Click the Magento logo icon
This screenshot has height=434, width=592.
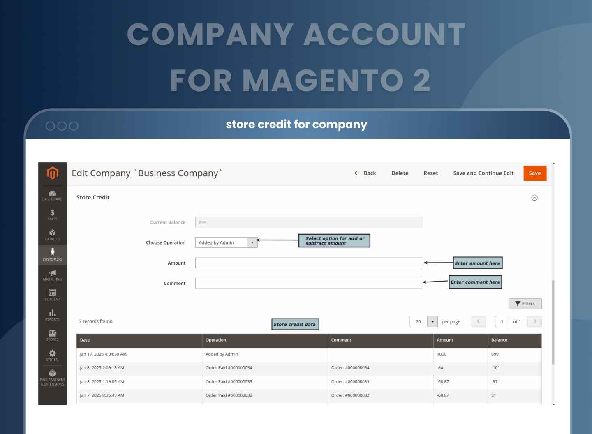[52, 173]
